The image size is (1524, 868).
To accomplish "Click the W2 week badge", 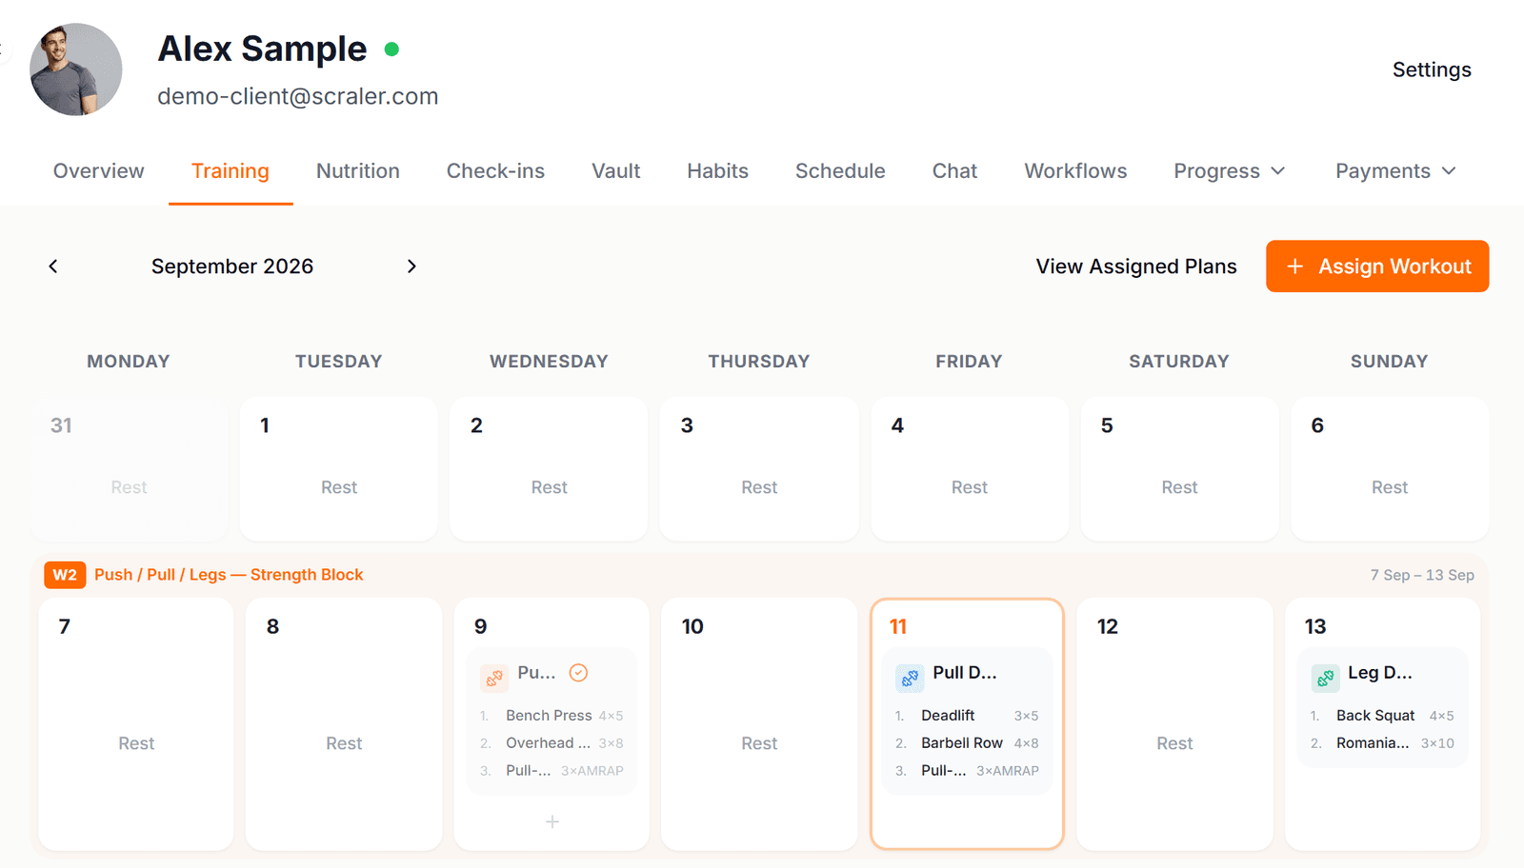I will point(65,575).
